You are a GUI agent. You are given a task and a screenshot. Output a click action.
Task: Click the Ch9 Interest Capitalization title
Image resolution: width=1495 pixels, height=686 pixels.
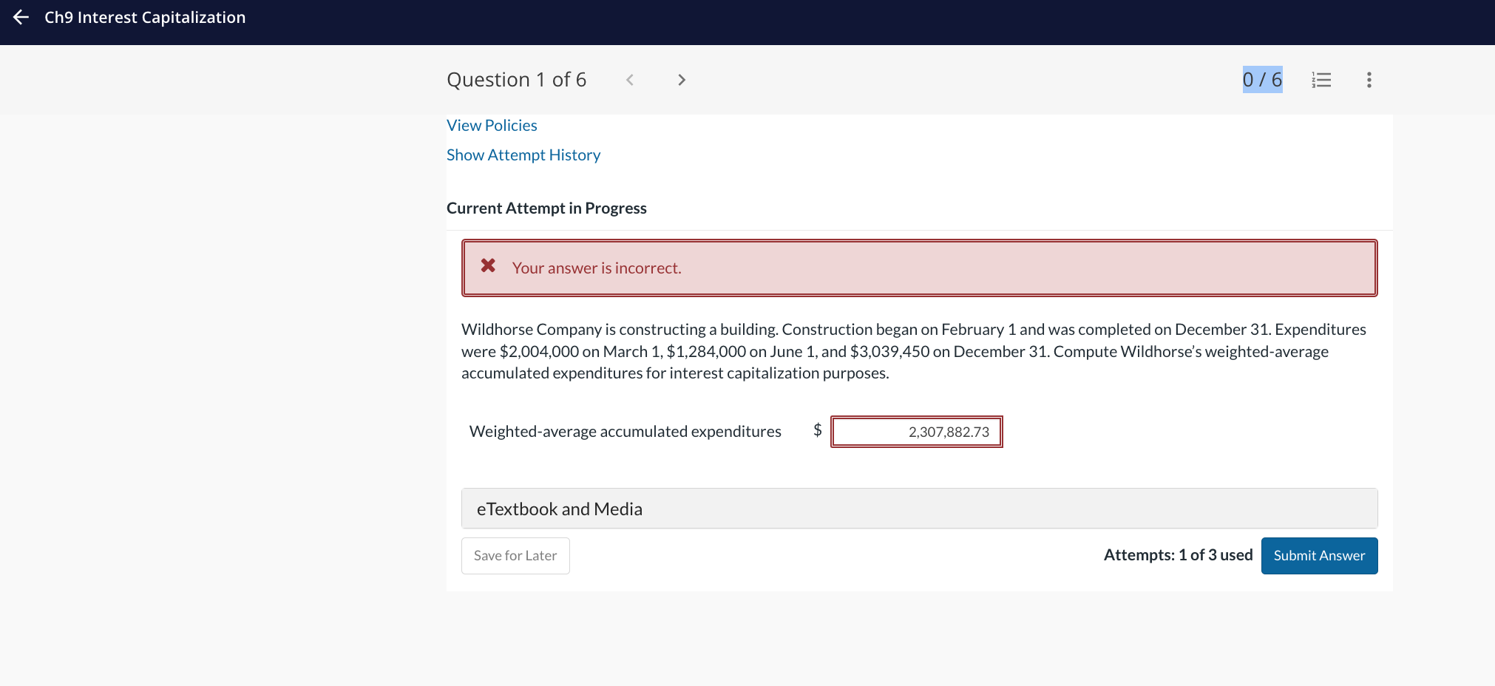point(145,17)
